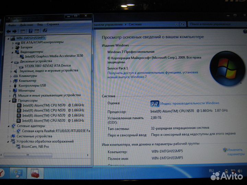Screen dimensions: 247x185
Task: Expand the IDE ATA/ATAPI контроллеры node
Action: [13, 42]
